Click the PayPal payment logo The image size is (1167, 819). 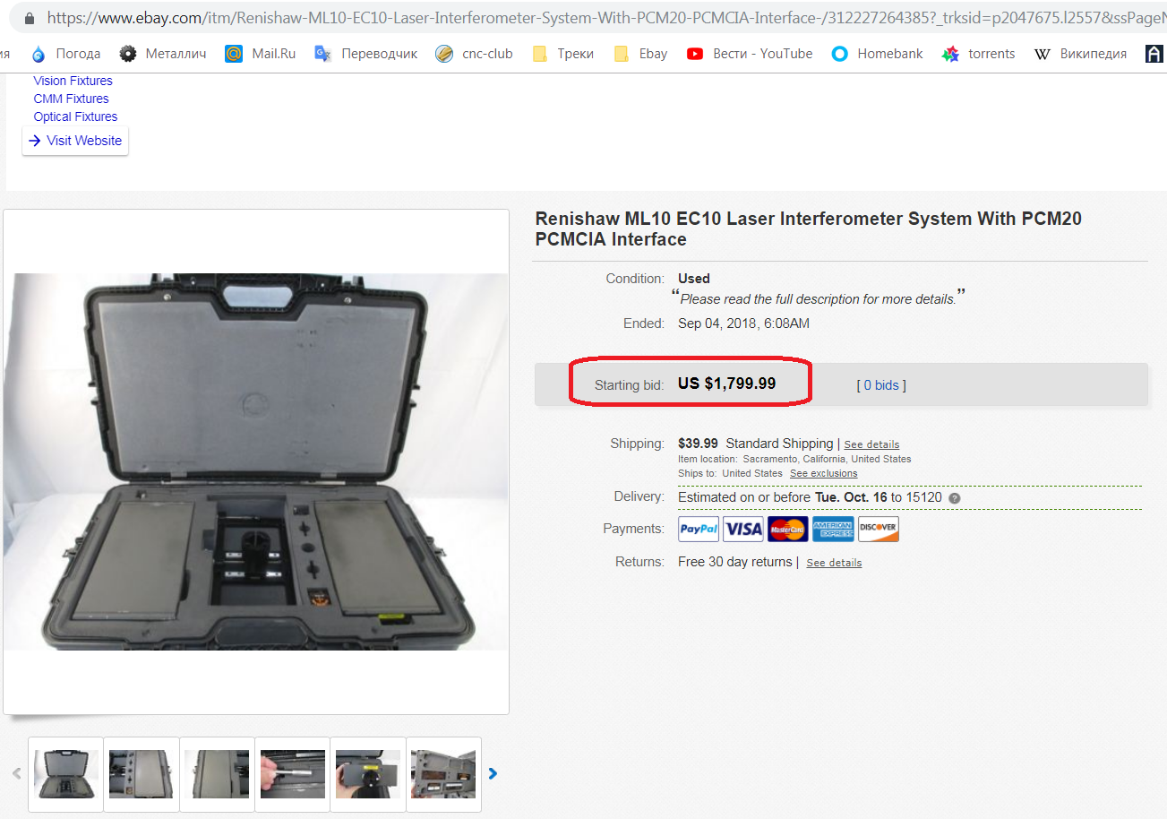tap(699, 529)
